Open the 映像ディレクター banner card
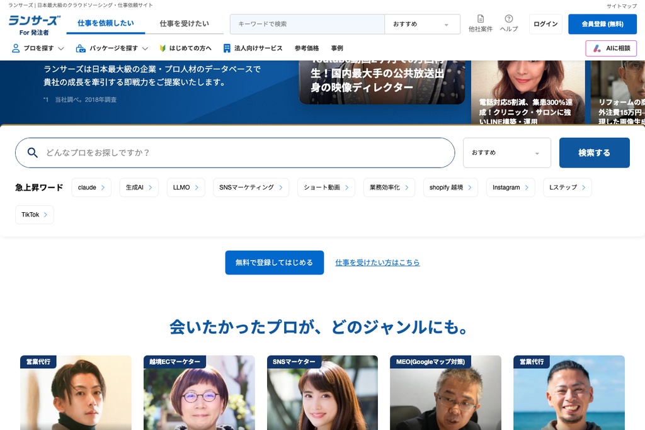The width and height of the screenshot is (645, 430). 382,82
